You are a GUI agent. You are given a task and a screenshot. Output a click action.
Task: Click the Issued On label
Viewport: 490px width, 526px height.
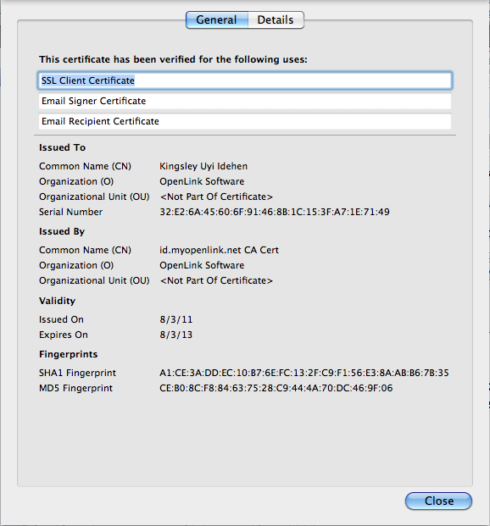coord(61,319)
